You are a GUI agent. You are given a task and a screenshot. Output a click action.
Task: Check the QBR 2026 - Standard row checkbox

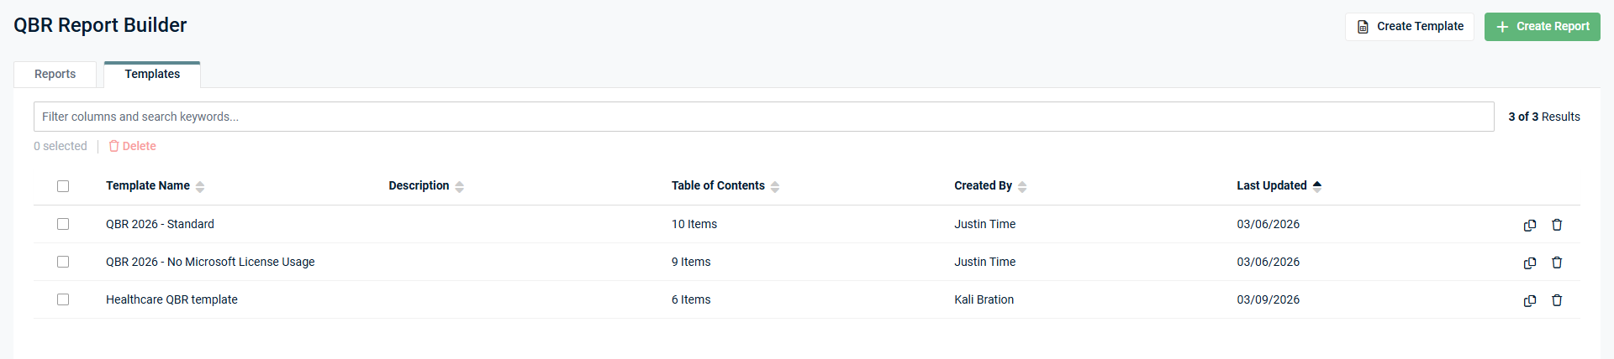63,224
